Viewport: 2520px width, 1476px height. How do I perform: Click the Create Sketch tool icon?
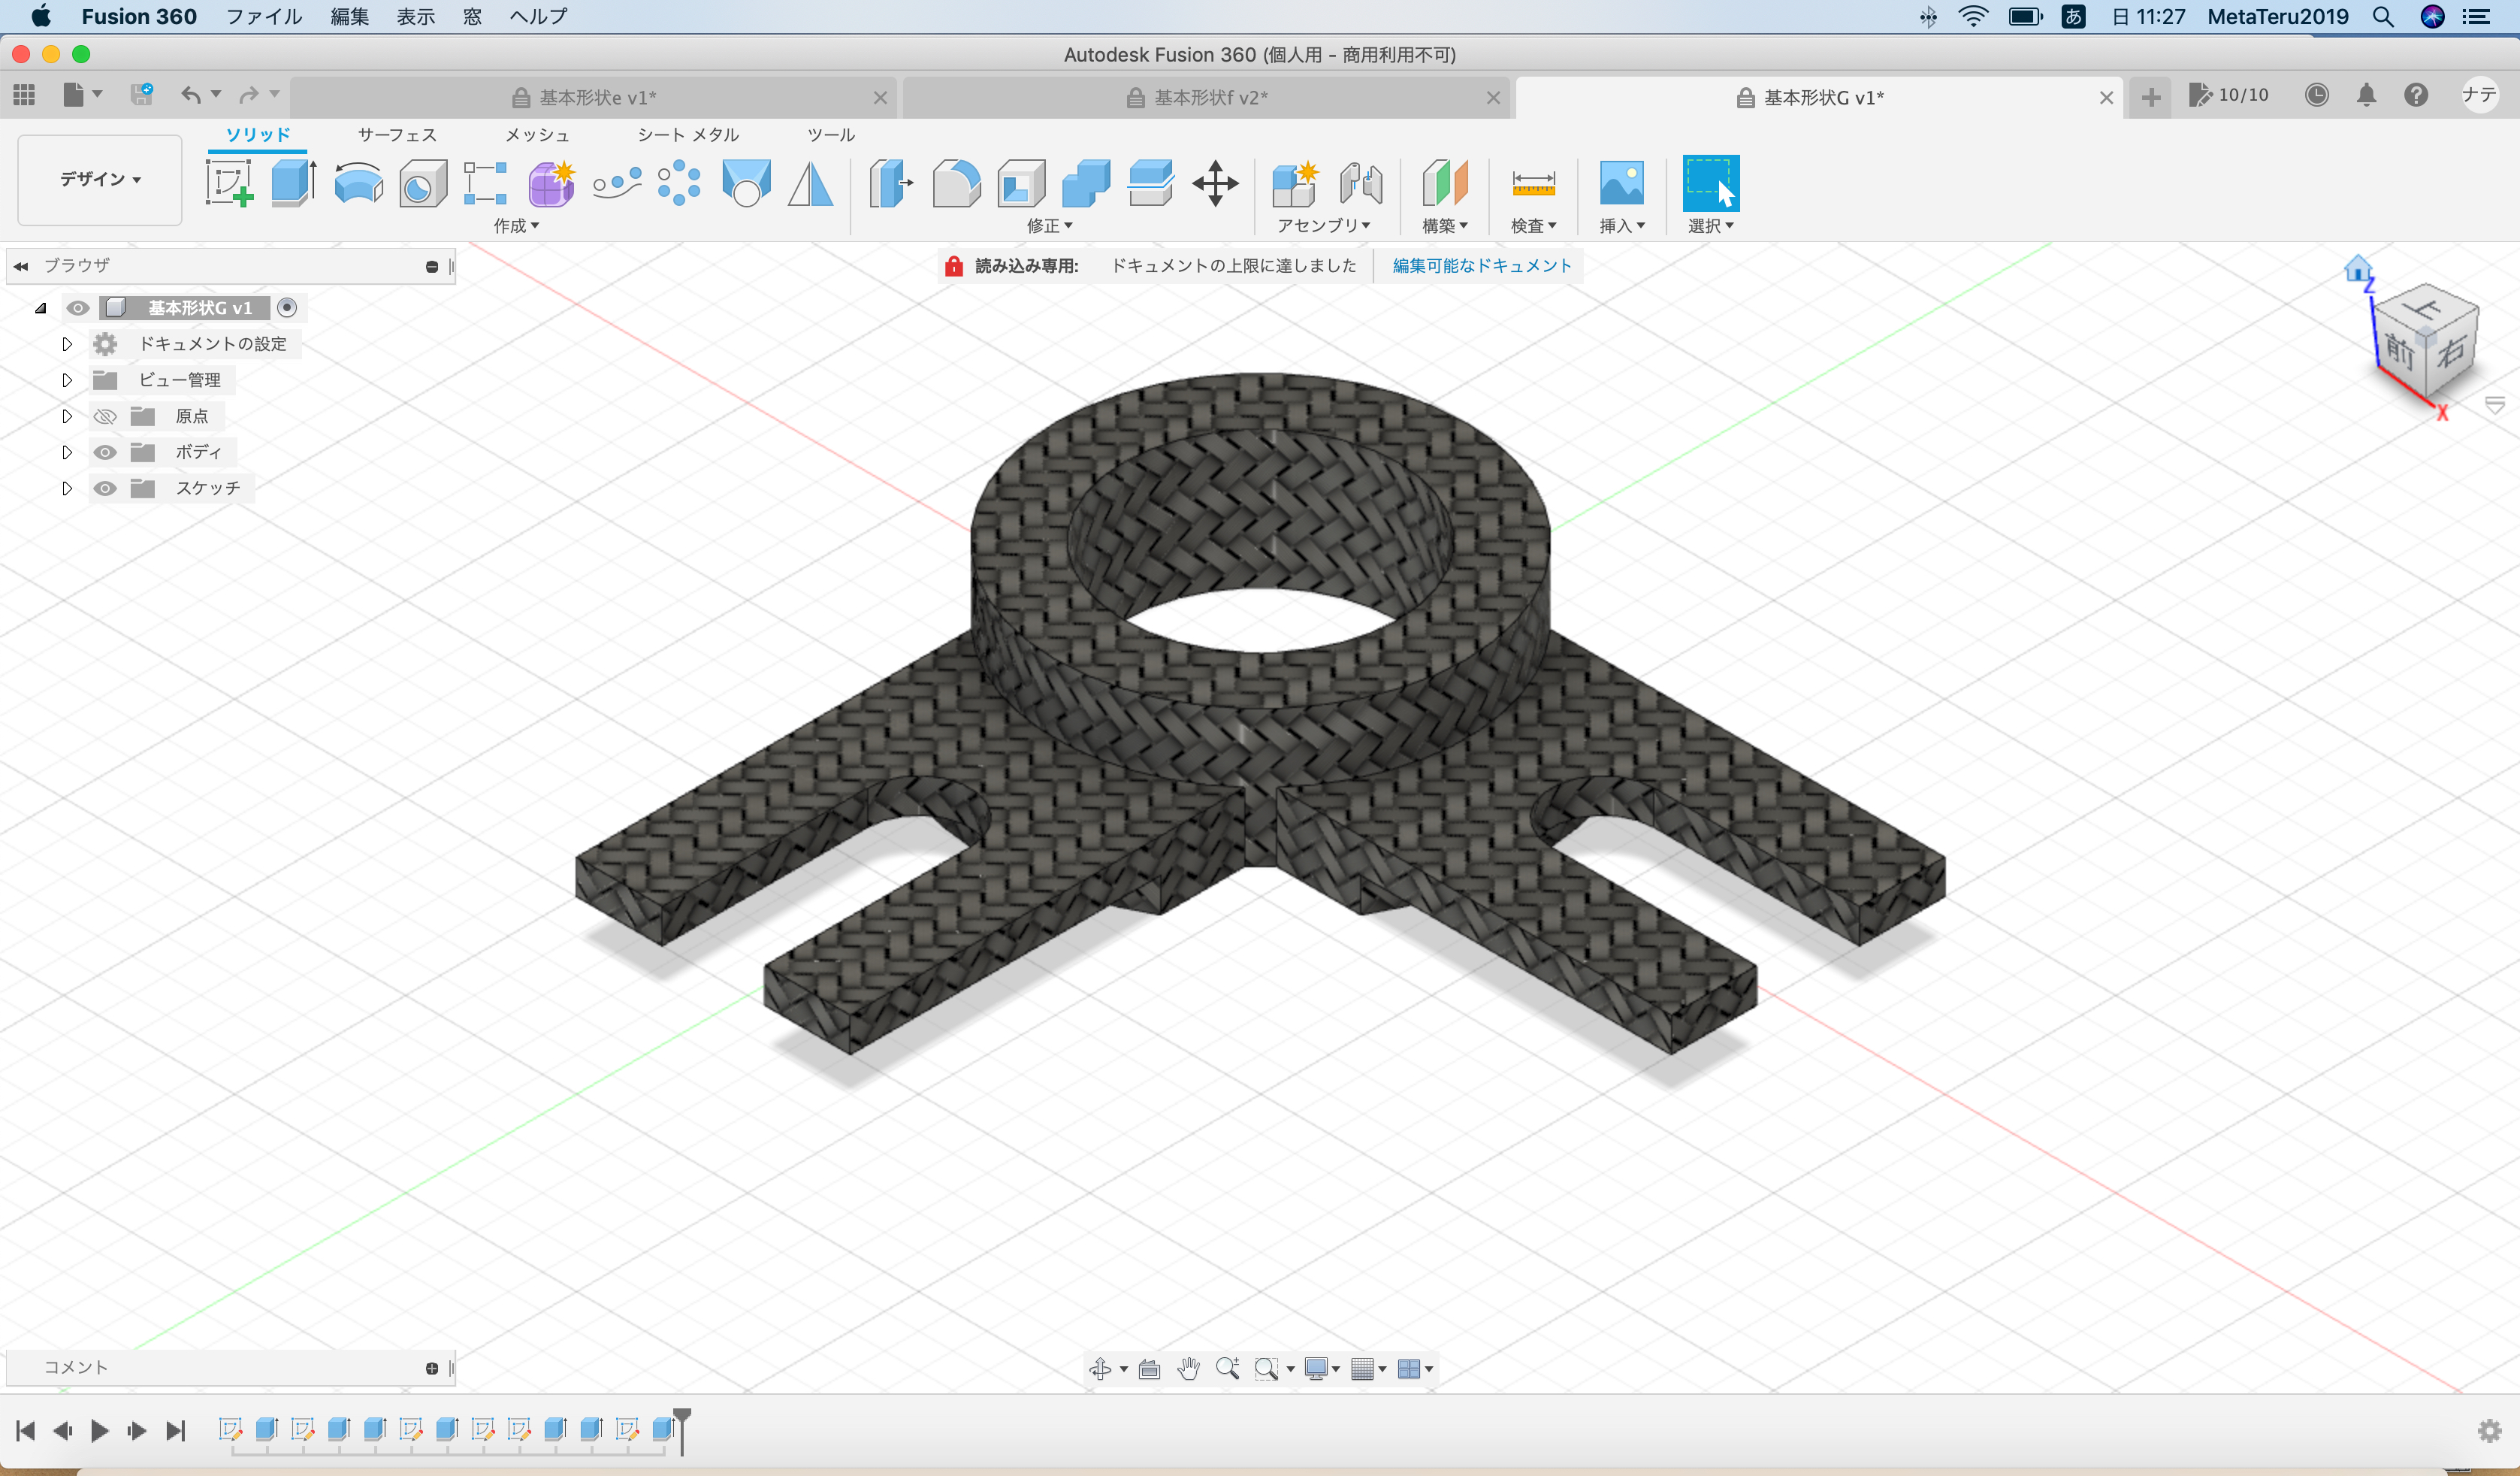pyautogui.click(x=229, y=184)
